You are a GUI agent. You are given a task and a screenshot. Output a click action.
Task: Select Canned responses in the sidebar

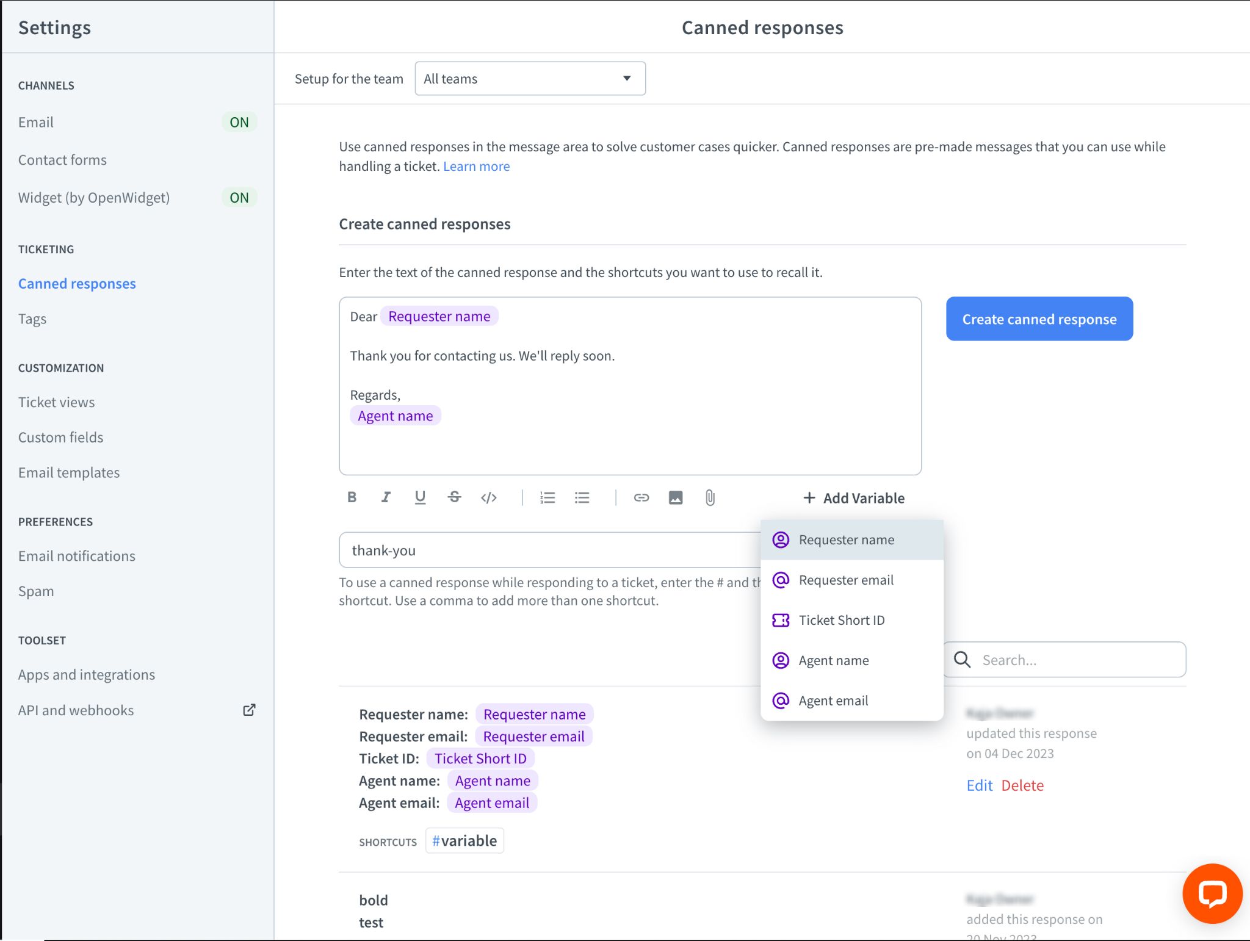click(77, 284)
